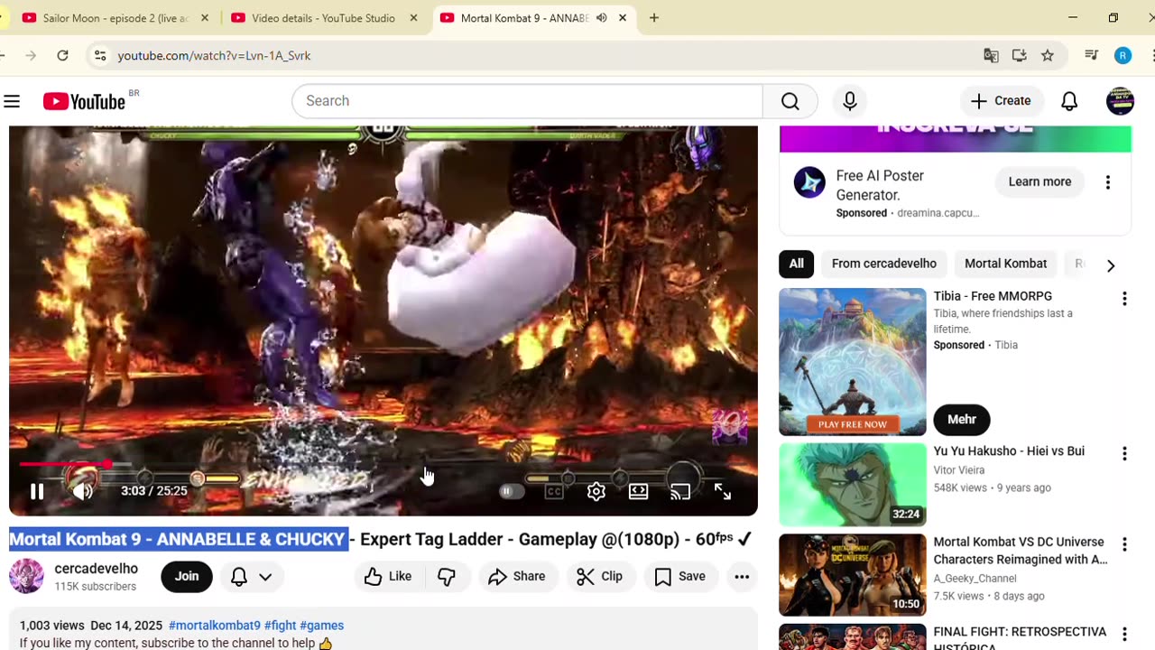Viewport: 1155px width, 650px height.
Task: Switch the player to theater mode
Action: click(x=638, y=491)
